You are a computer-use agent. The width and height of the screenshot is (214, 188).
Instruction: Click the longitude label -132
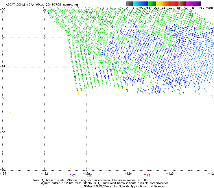point(44,174)
